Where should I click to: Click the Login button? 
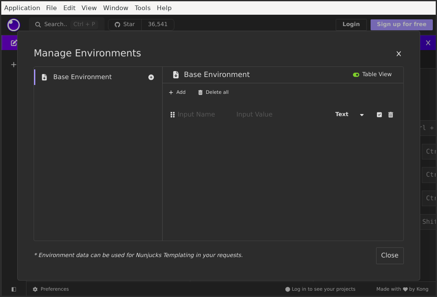click(351, 24)
